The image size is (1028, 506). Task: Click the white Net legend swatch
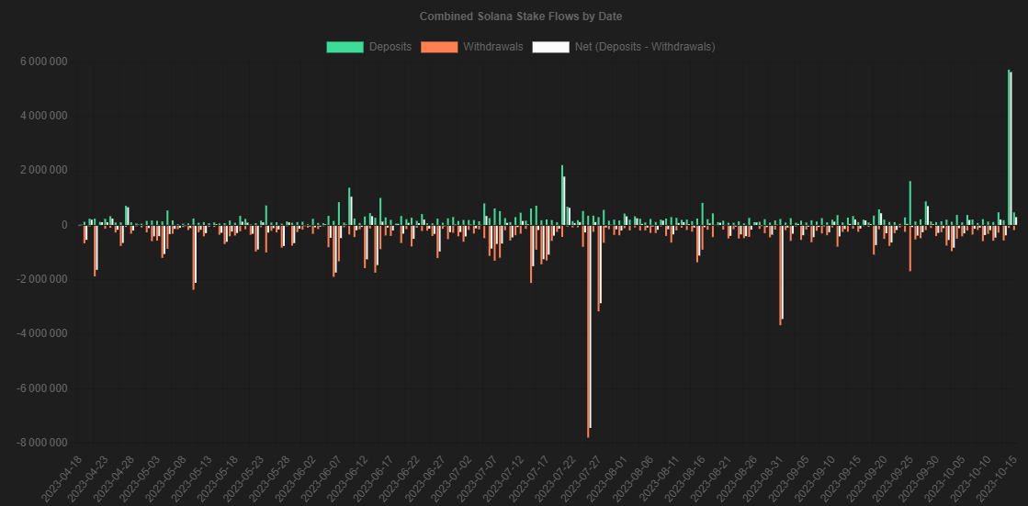point(550,46)
